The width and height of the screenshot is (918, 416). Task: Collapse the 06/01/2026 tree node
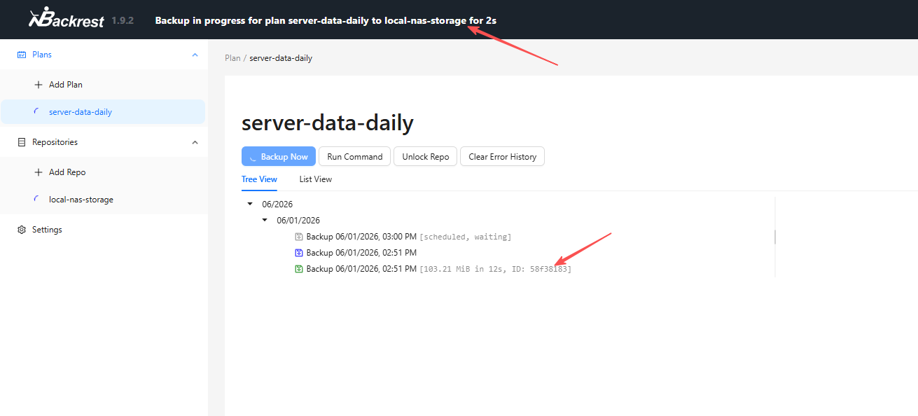(x=265, y=221)
